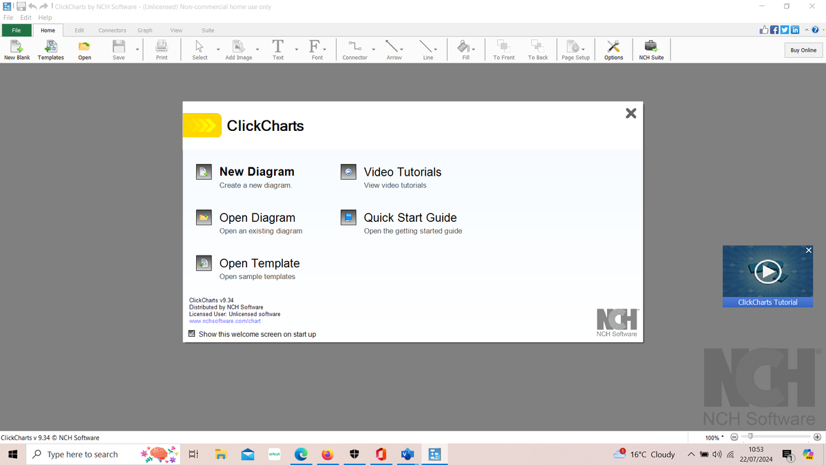Select New Diagram from the welcome screen
The height and width of the screenshot is (465, 826).
[x=255, y=172]
